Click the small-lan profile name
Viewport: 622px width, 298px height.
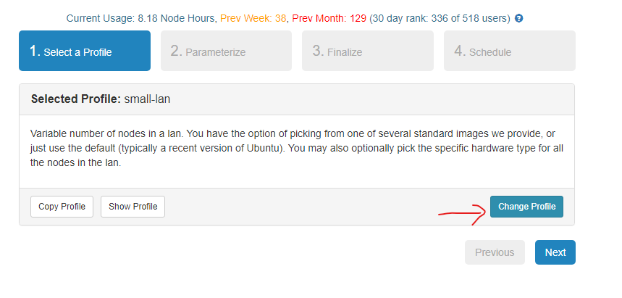tap(147, 99)
